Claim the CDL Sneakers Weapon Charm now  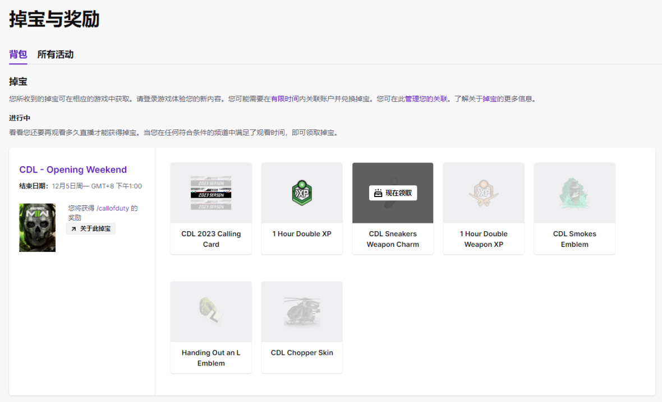click(393, 193)
